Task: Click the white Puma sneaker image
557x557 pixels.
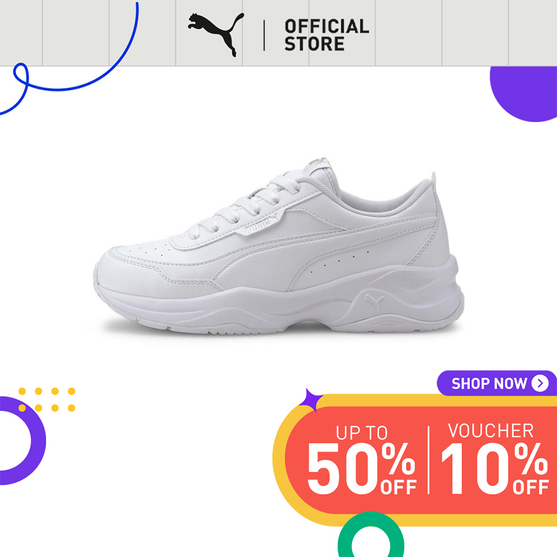Action: 279,246
